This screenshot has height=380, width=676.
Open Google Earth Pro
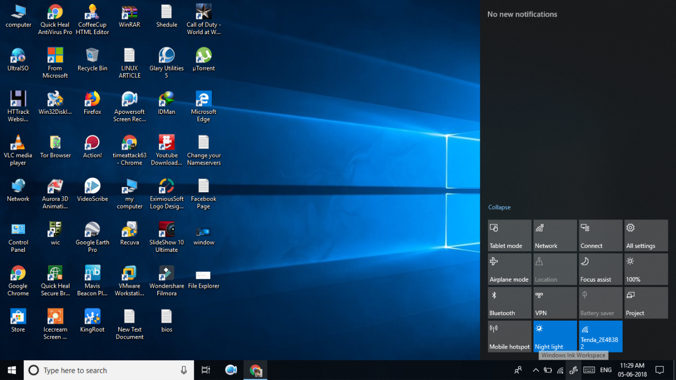92,230
